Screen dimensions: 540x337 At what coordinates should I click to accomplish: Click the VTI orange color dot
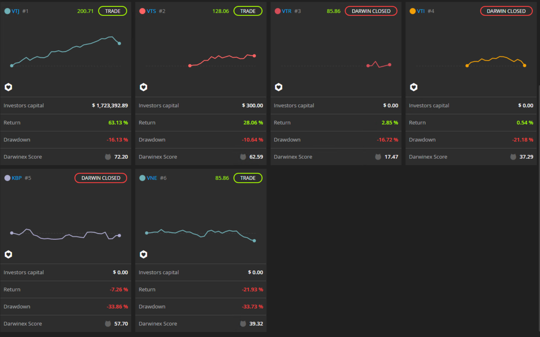coord(412,11)
